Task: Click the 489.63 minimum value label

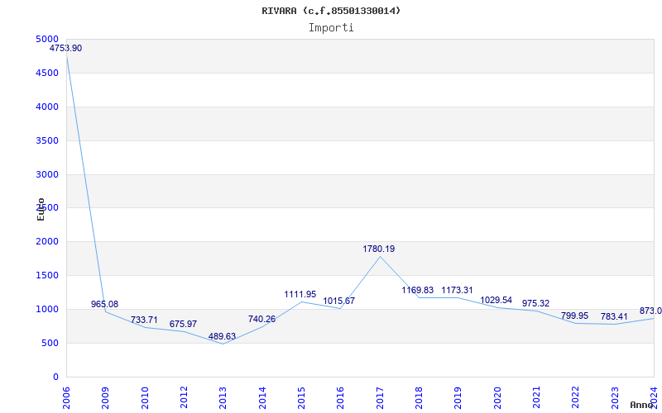Action: coord(222,336)
